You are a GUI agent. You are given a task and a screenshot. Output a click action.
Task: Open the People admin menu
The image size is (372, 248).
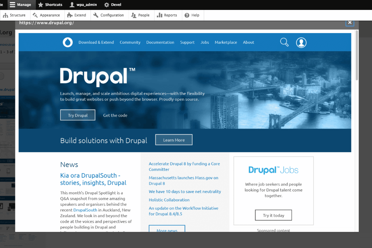pos(140,15)
